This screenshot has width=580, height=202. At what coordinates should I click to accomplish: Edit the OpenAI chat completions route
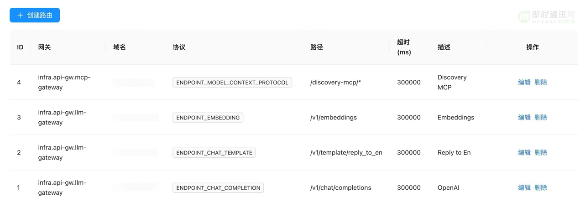pos(524,187)
